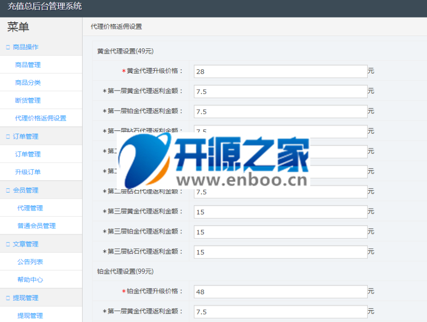Open the 提现管理 sub-link below its header
The image size is (427, 322).
pos(30,315)
